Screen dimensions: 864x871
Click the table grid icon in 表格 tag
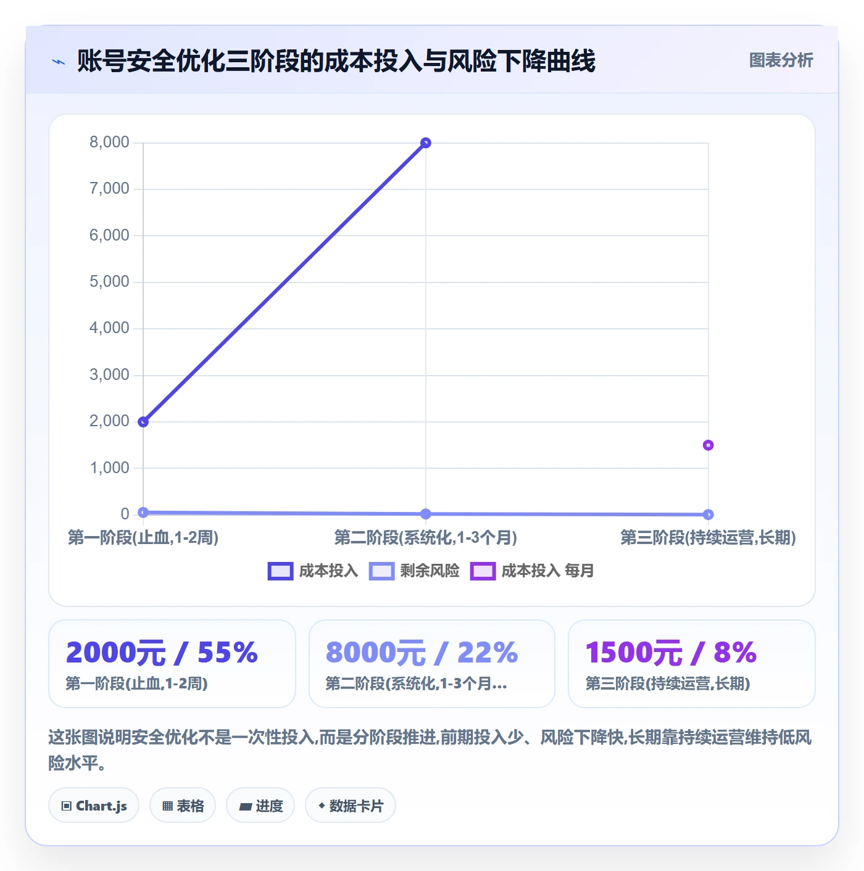[x=167, y=806]
